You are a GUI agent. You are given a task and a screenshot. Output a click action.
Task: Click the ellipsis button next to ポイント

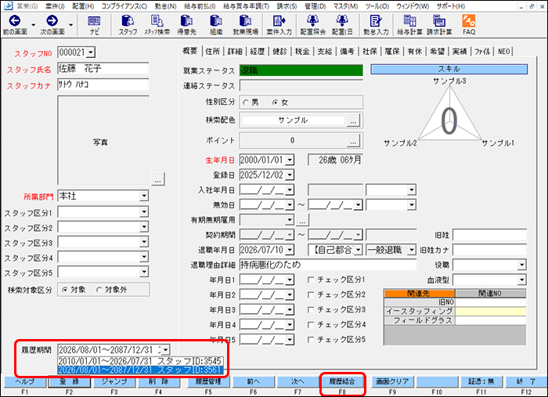click(x=353, y=140)
